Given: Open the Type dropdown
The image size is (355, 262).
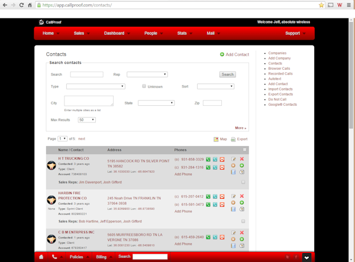Looking at the screenshot, I should pyautogui.click(x=96, y=86).
